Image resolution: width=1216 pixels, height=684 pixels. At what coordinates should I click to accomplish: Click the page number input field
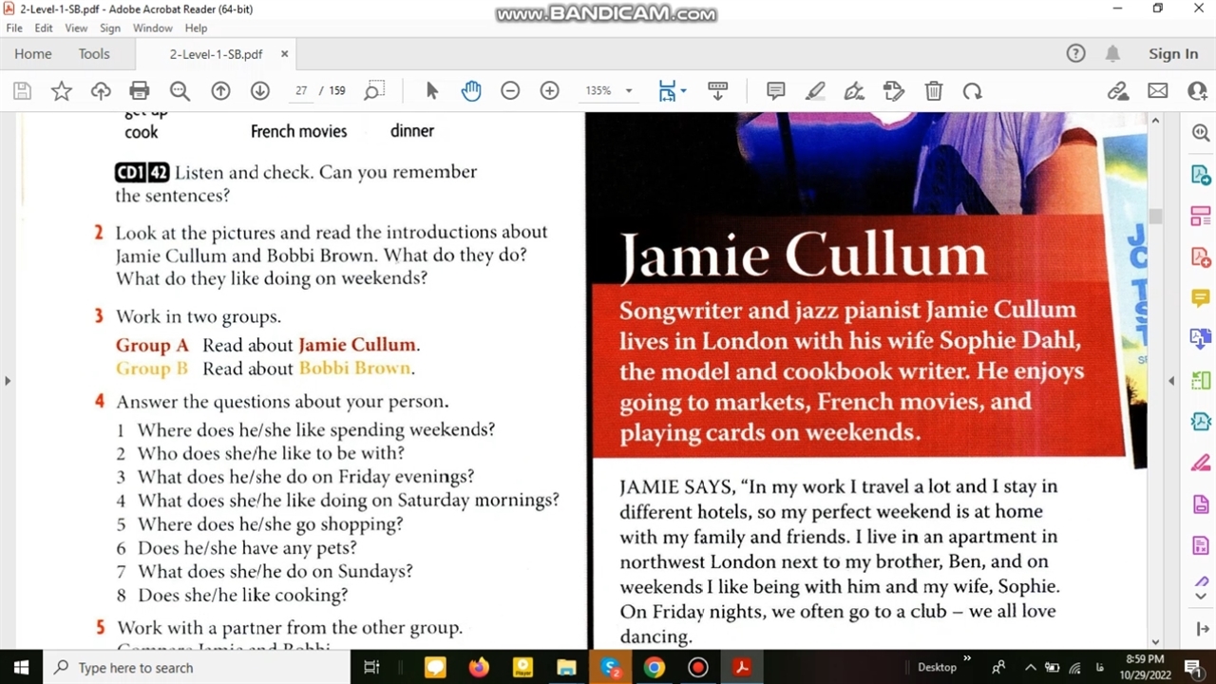click(x=301, y=91)
